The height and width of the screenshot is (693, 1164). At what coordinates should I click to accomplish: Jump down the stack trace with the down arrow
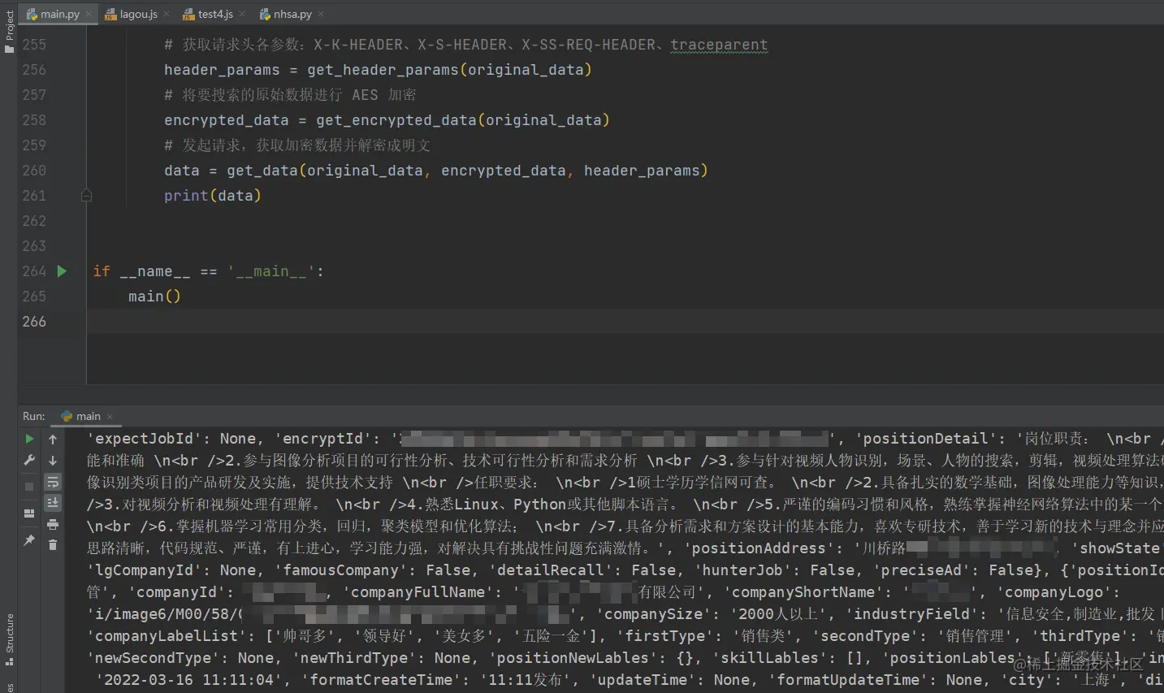53,461
